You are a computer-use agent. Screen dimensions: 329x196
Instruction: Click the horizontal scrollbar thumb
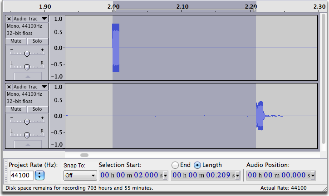(x=84, y=155)
